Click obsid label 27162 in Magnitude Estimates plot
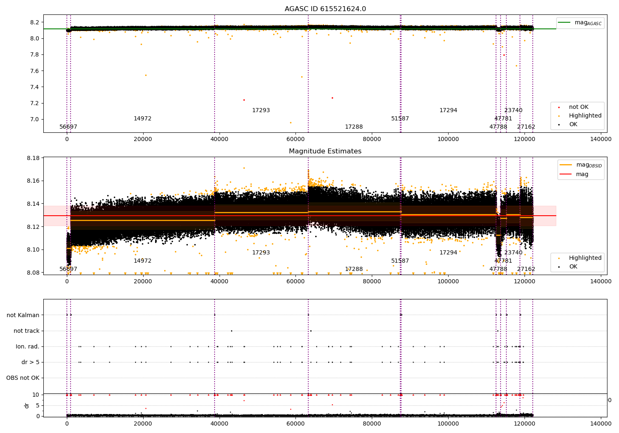 526,269
